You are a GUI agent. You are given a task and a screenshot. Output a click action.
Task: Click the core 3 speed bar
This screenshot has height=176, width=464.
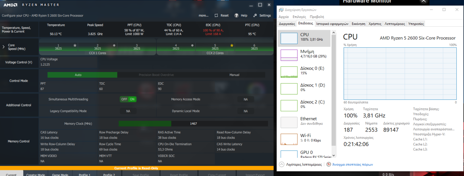click(137, 48)
